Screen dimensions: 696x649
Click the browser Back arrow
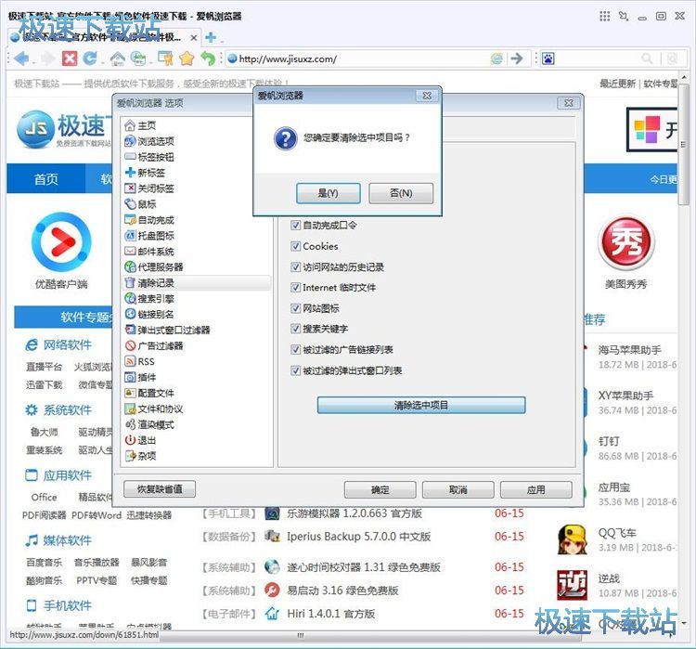pyautogui.click(x=21, y=58)
